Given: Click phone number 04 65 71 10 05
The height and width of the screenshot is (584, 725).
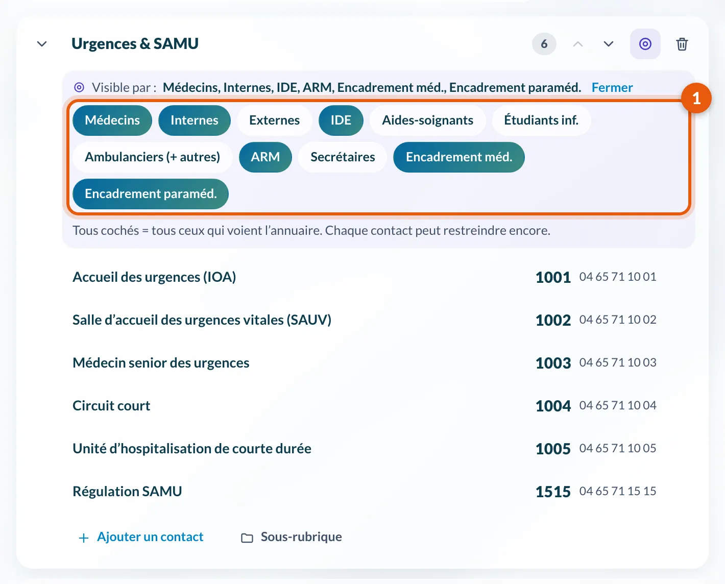Looking at the screenshot, I should click(x=618, y=448).
